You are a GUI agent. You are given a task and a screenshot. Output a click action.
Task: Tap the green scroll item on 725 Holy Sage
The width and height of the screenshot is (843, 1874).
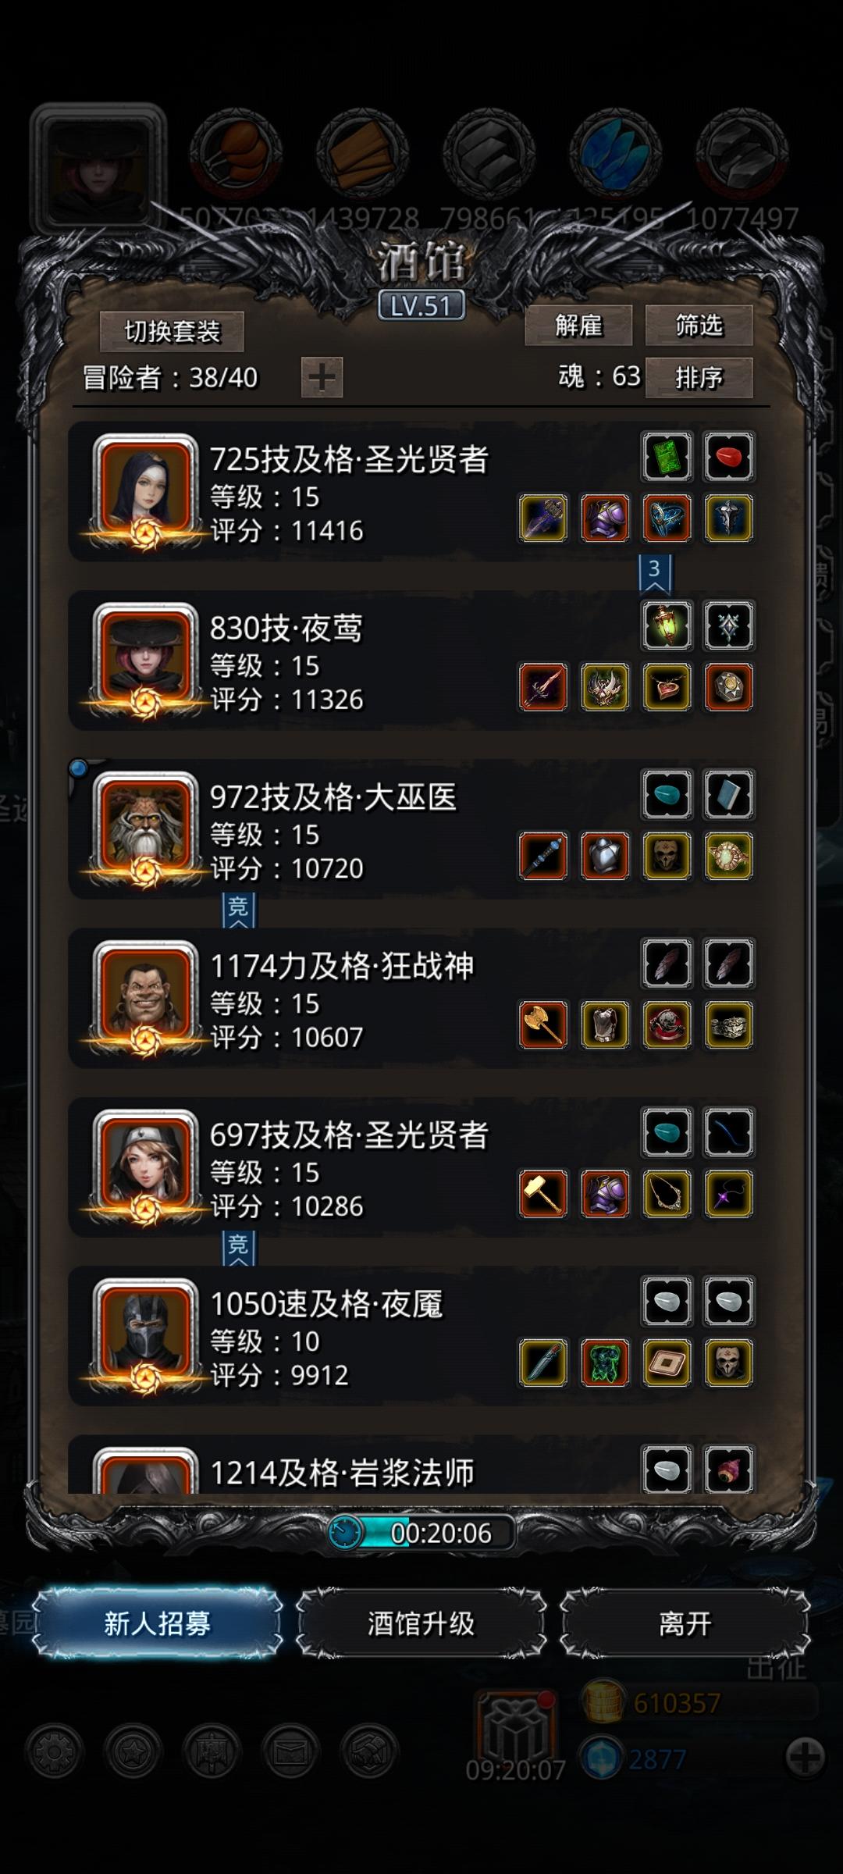coord(667,456)
